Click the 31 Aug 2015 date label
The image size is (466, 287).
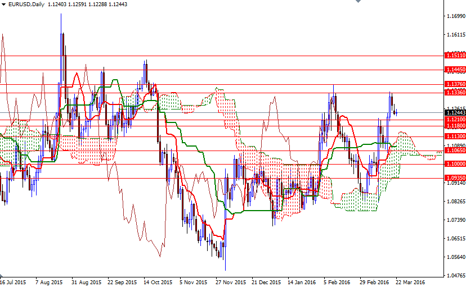(x=87, y=283)
